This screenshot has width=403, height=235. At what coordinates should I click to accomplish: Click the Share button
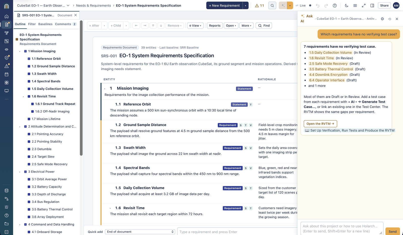click(x=384, y=6)
